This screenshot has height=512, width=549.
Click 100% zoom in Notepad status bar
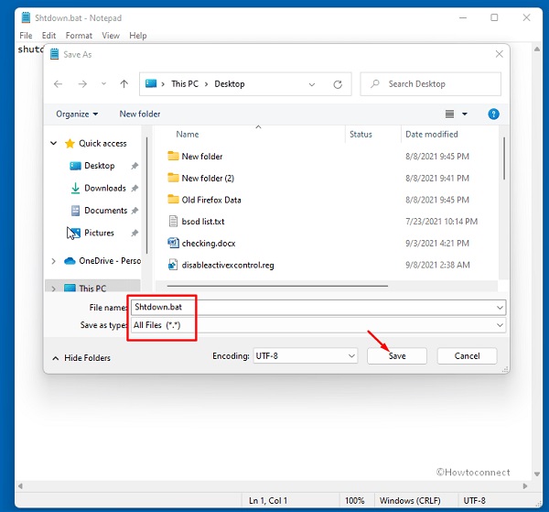[x=355, y=501]
